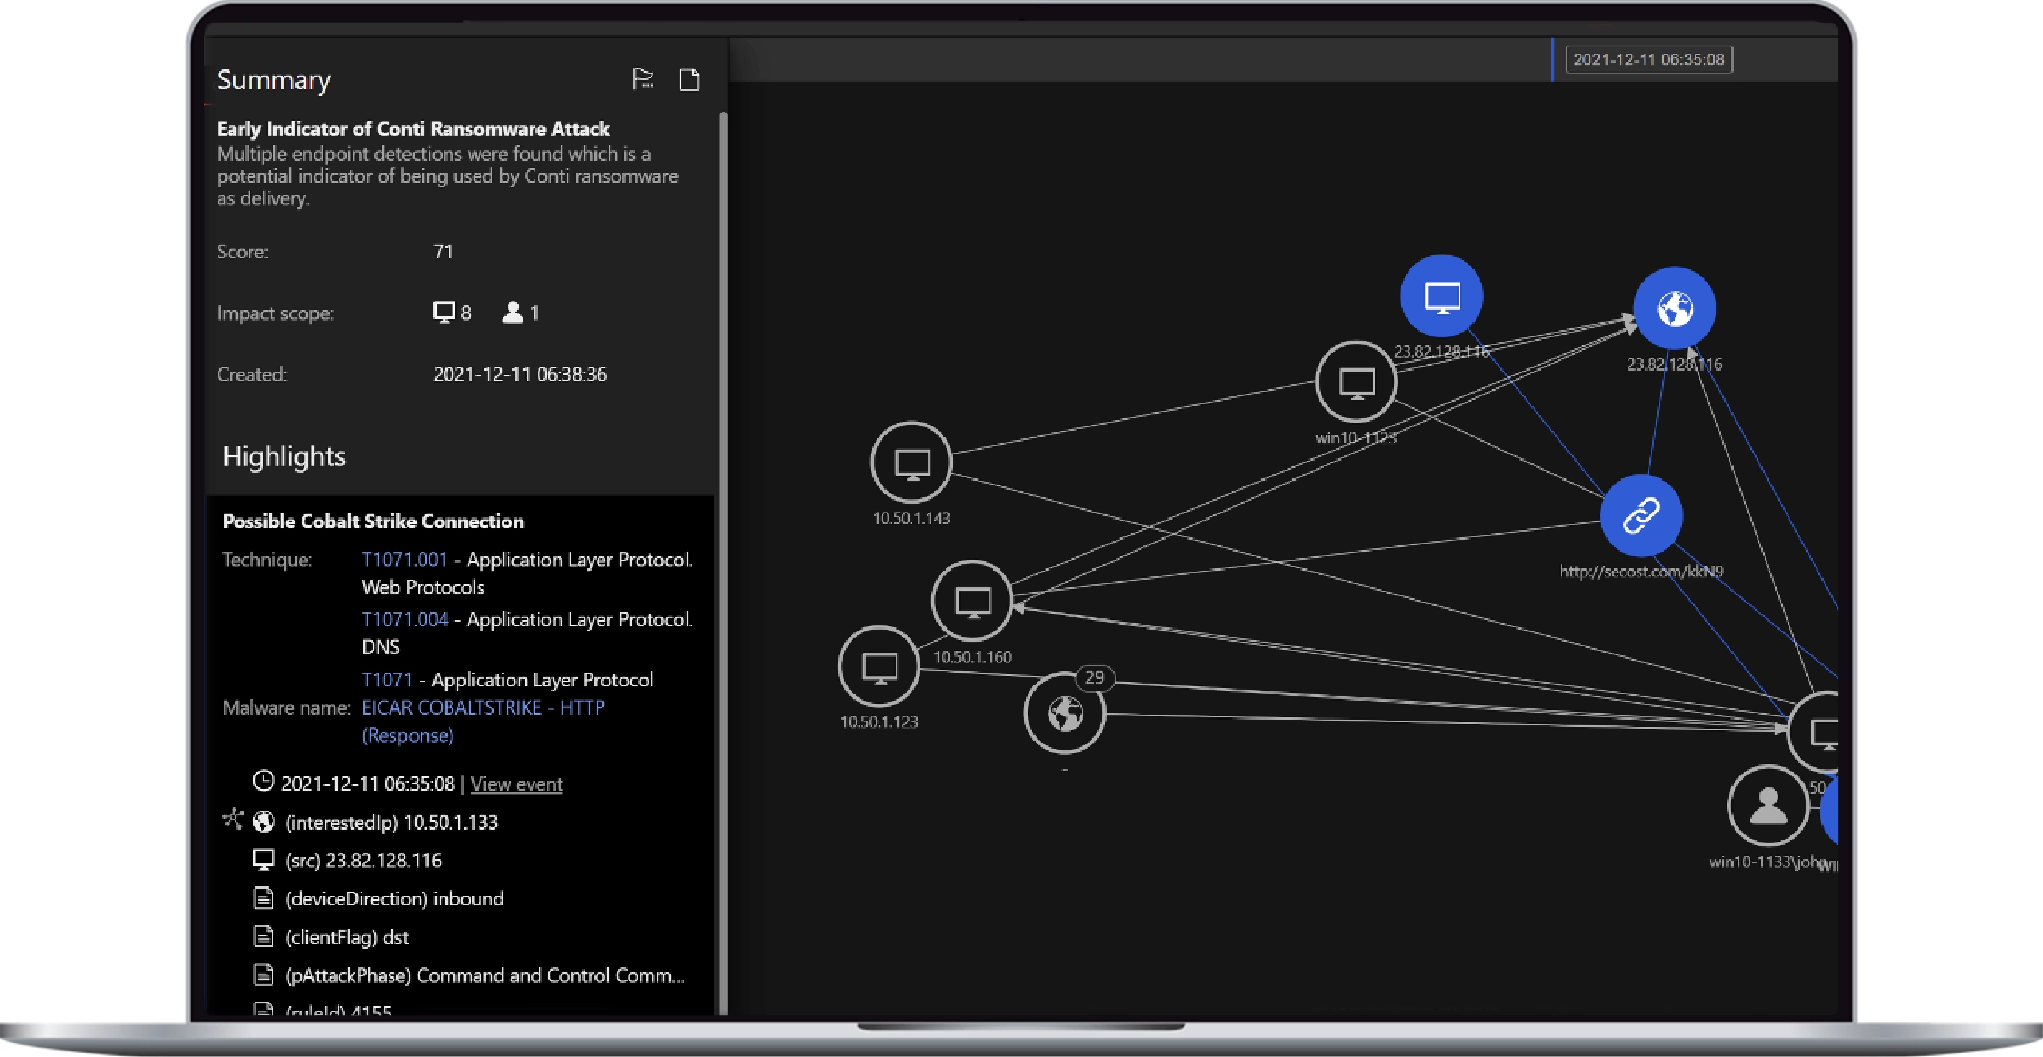Select the 10.50.1.143 endpoint node
The width and height of the screenshot is (2043, 1057).
point(910,462)
